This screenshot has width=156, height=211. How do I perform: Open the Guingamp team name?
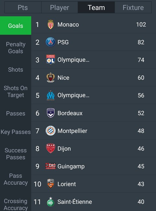(x=71, y=166)
